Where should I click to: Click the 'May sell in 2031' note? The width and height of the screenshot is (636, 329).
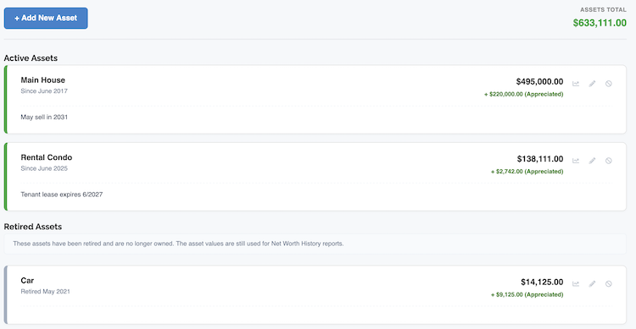44,117
